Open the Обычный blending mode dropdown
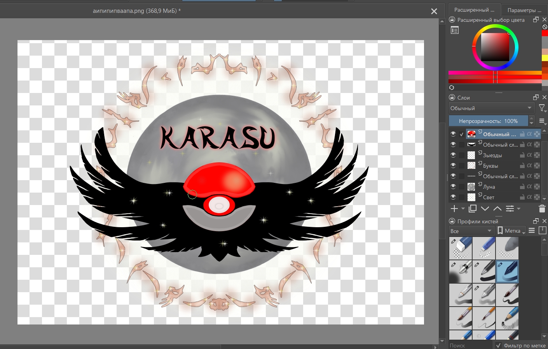The image size is (548, 349). (491, 108)
